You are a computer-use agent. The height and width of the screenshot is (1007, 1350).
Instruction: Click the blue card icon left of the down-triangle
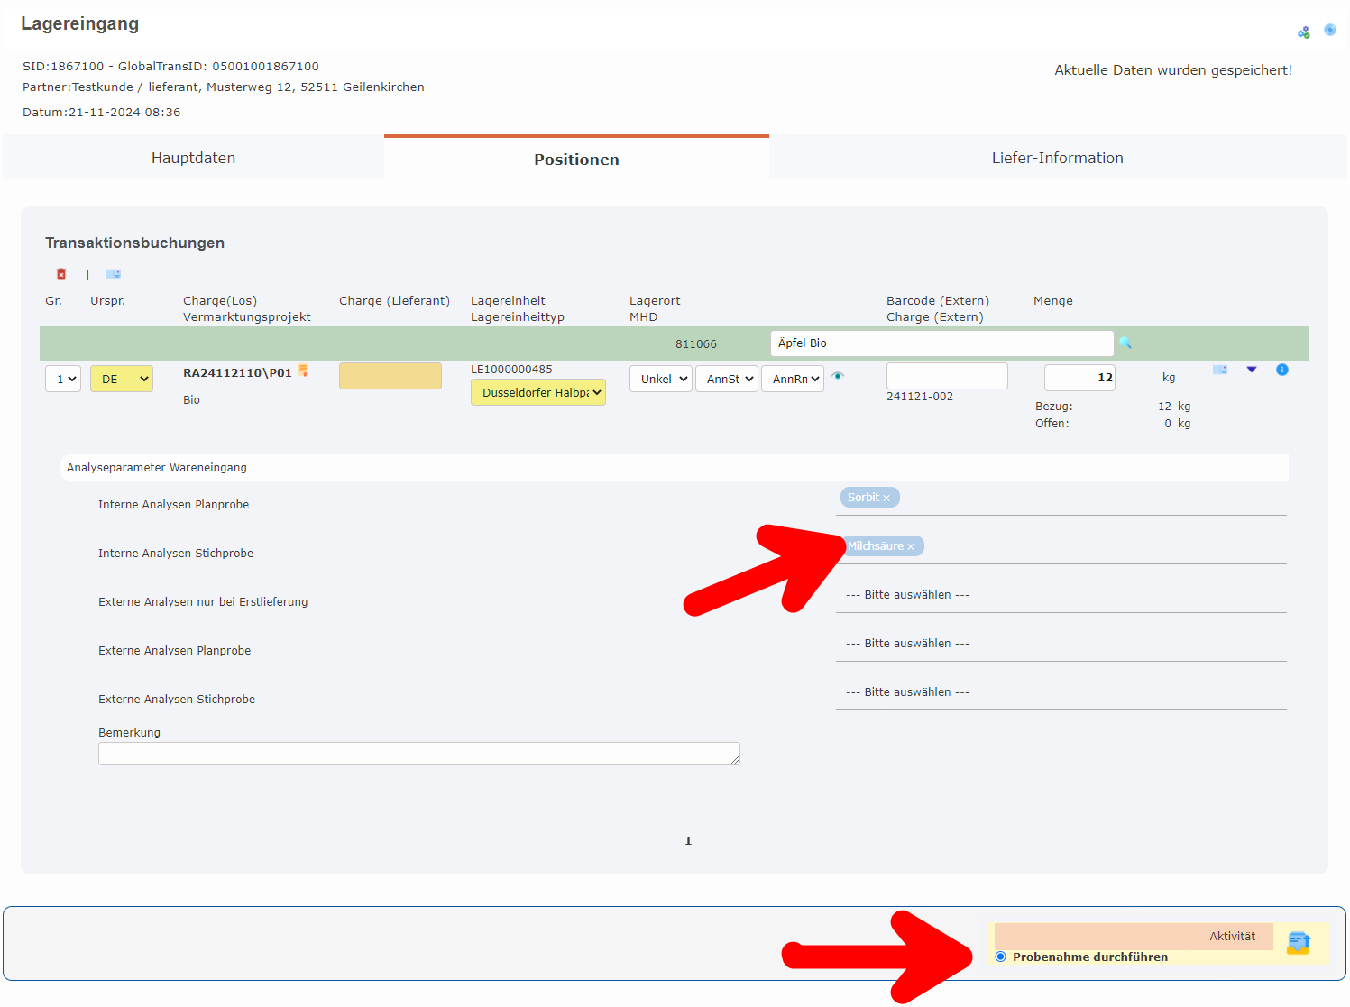[1220, 370]
